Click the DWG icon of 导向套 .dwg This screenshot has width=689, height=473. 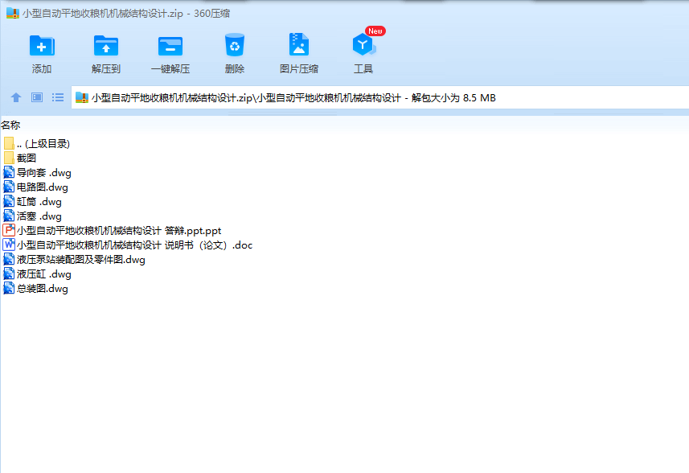tap(9, 172)
